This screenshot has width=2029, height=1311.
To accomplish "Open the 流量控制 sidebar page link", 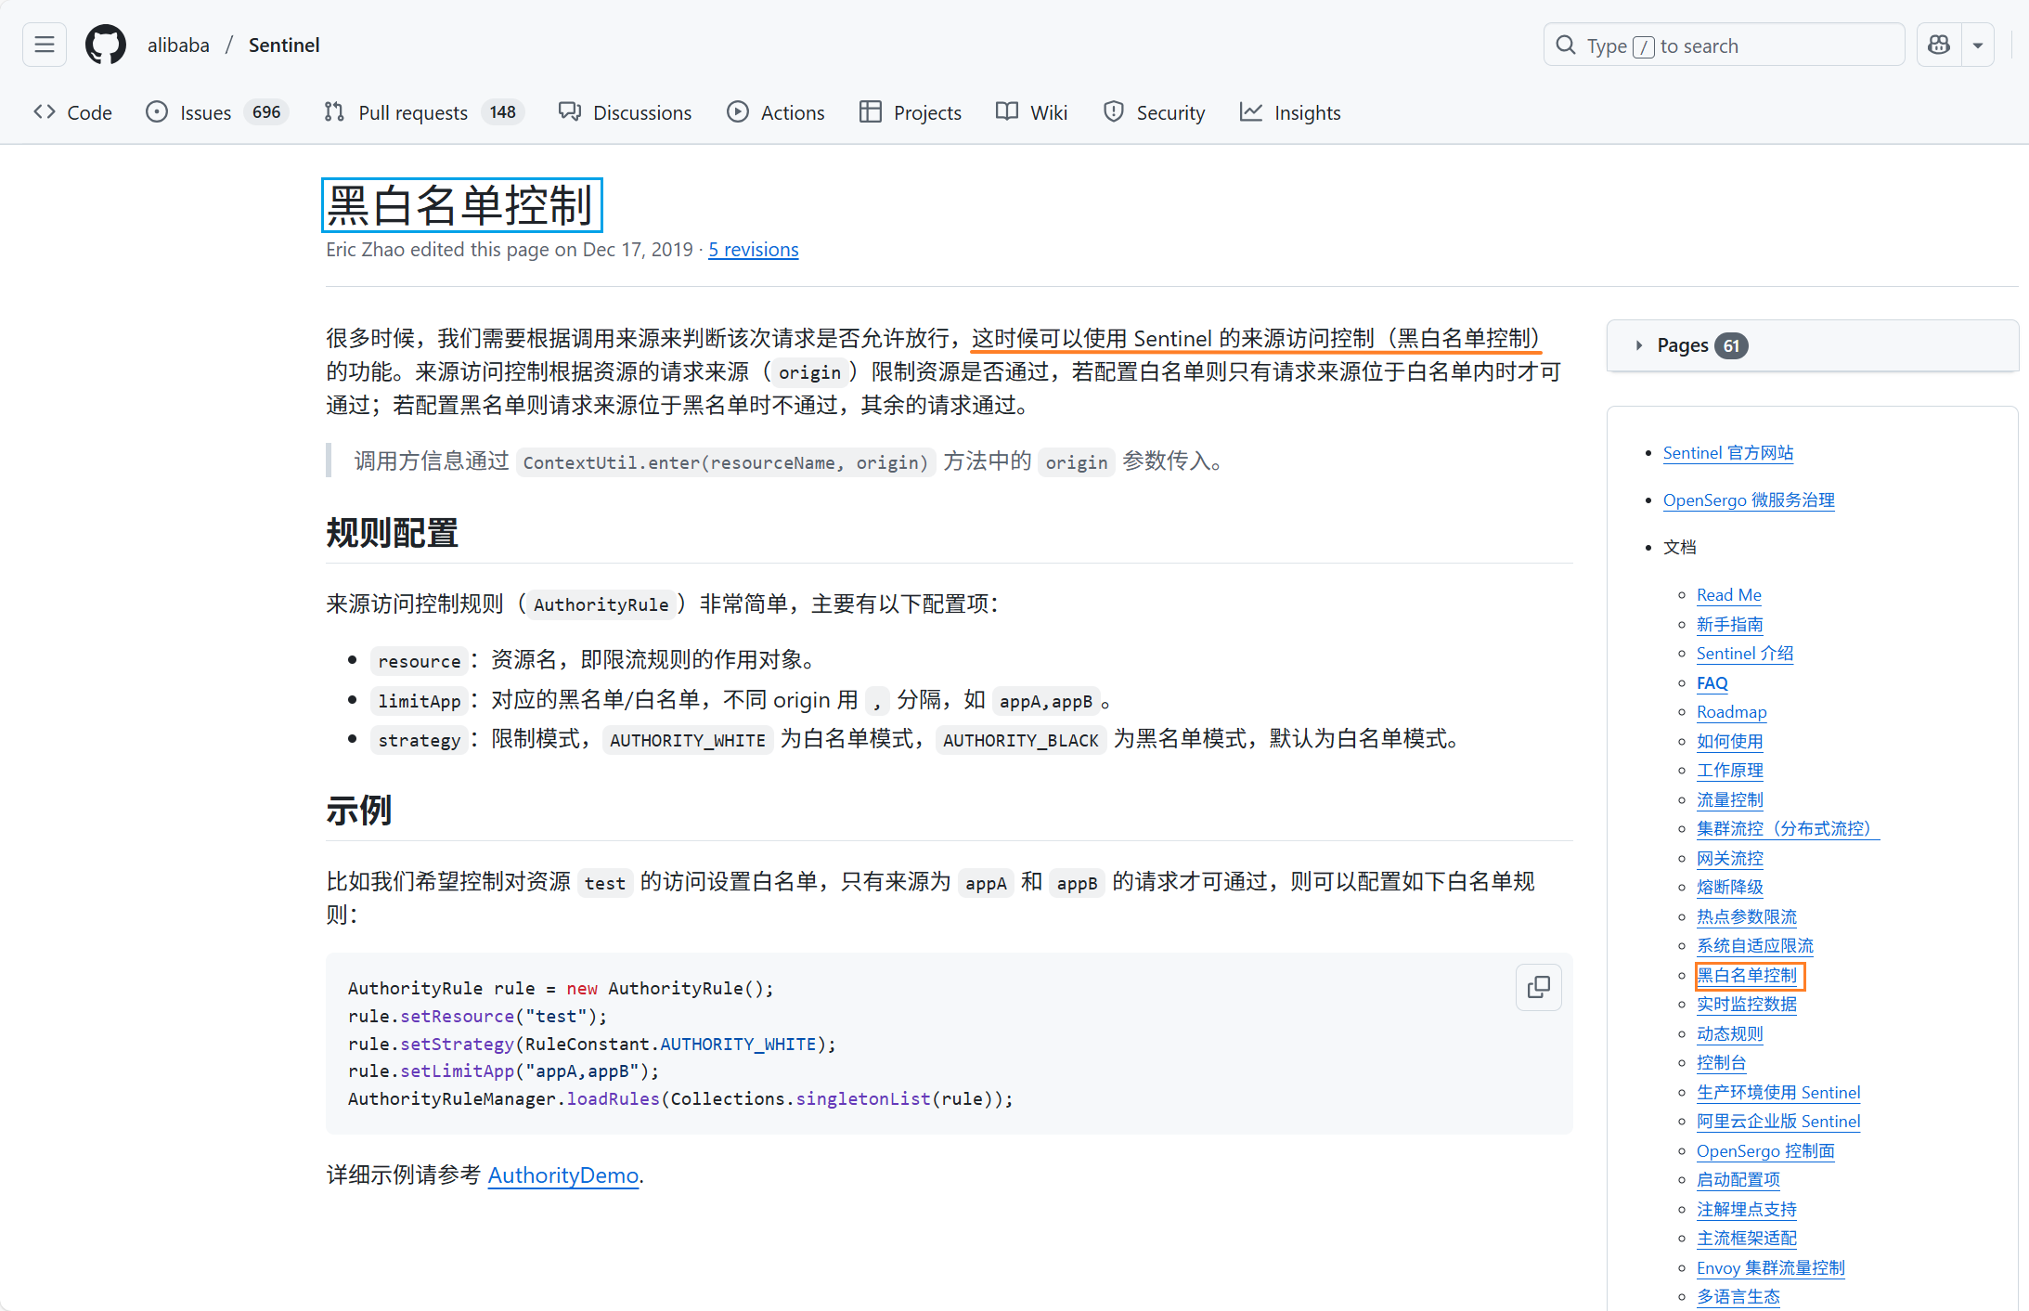I will pyautogui.click(x=1729, y=799).
